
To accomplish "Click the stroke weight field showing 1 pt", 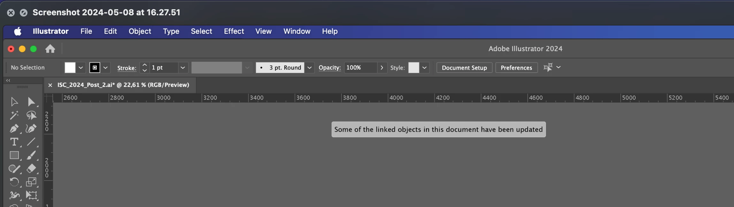I will (164, 68).
